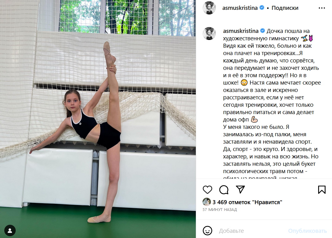Click verified badge in caption line
The width and height of the screenshot is (332, 238).
pyautogui.click(x=263, y=31)
